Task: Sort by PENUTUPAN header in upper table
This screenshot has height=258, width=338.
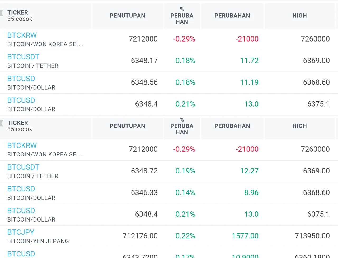Action: pos(128,16)
